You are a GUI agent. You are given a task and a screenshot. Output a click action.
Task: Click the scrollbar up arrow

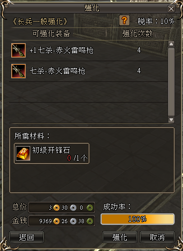[171, 44]
